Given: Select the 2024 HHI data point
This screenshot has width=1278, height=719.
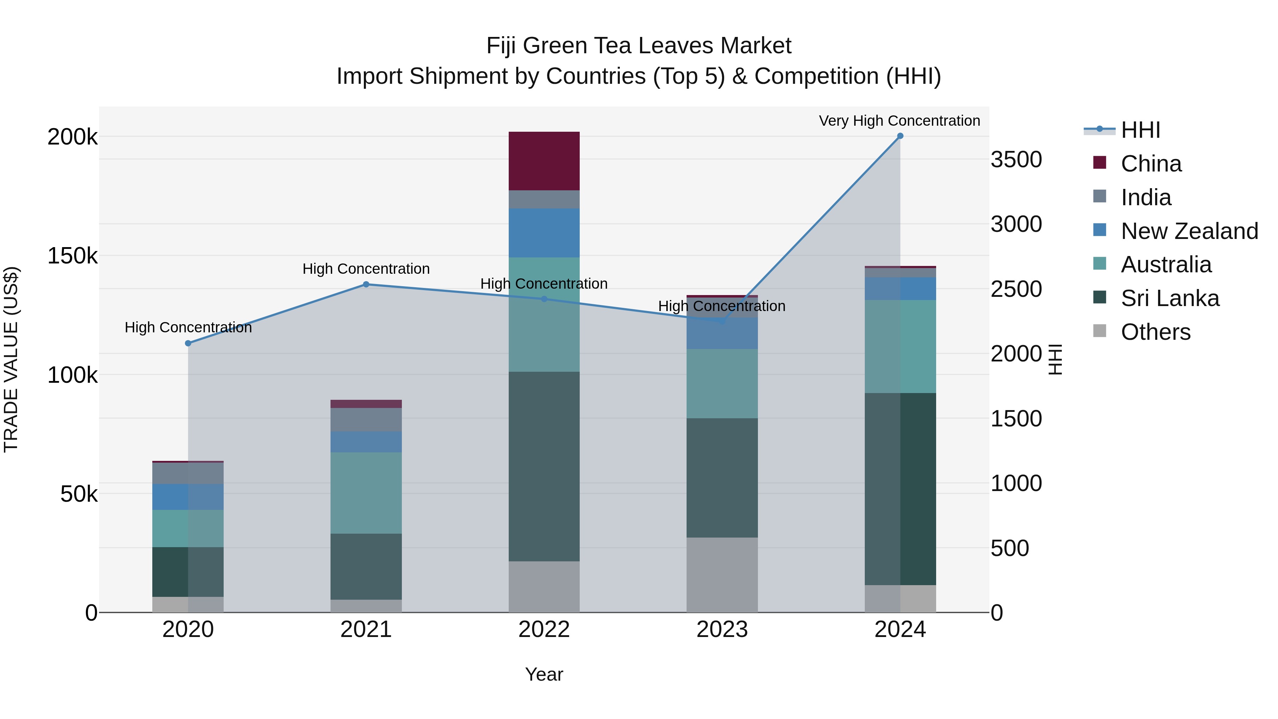Looking at the screenshot, I should pyautogui.click(x=900, y=136).
